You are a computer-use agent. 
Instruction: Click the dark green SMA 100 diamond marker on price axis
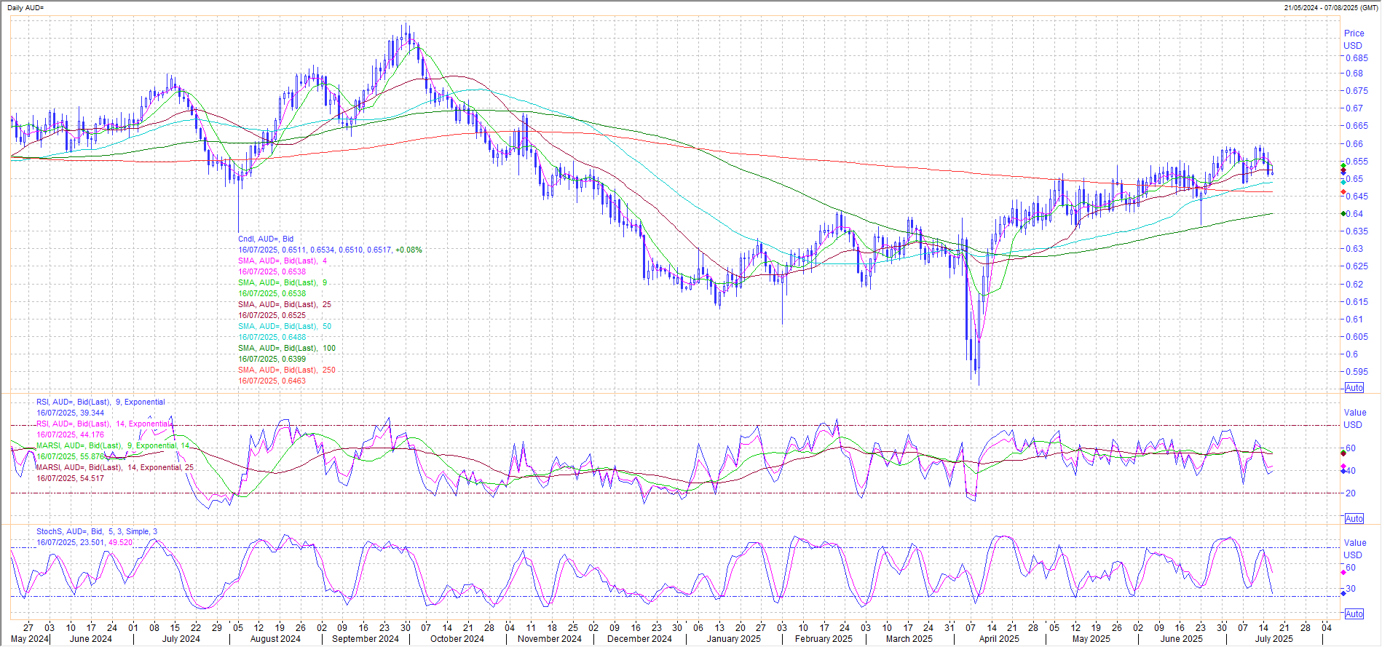point(1343,213)
